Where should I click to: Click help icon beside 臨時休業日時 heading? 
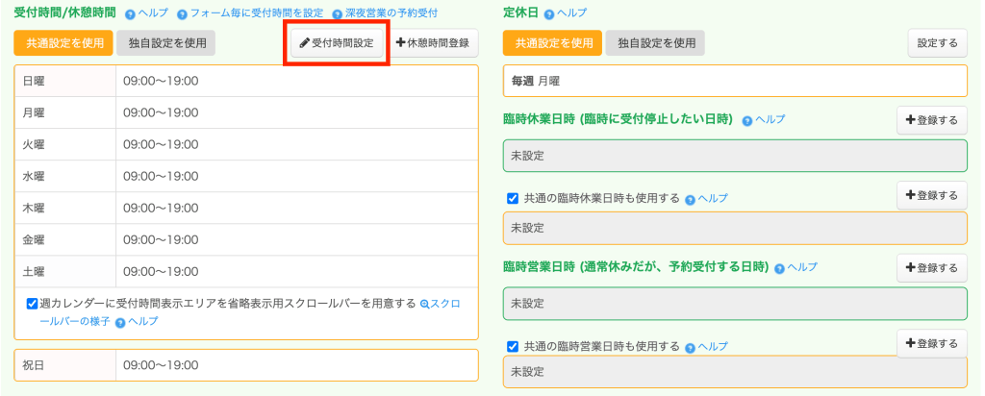[746, 120]
